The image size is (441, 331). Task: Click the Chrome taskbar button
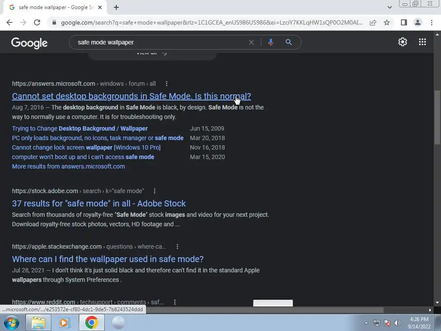[x=91, y=322]
